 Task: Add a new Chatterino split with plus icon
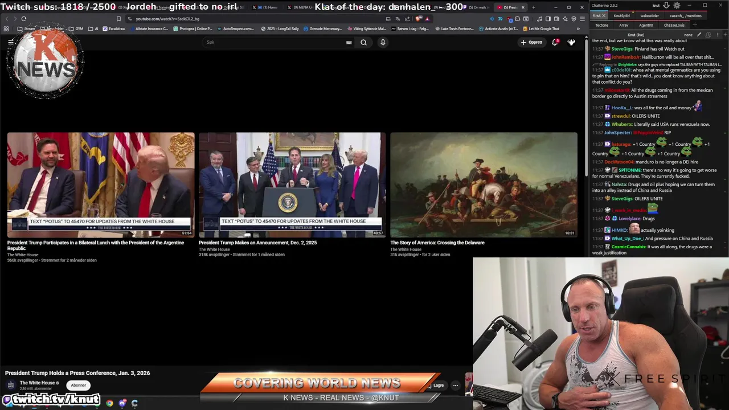click(724, 35)
